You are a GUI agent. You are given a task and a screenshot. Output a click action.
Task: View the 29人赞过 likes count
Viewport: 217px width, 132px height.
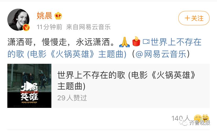pyautogui.click(x=72, y=98)
